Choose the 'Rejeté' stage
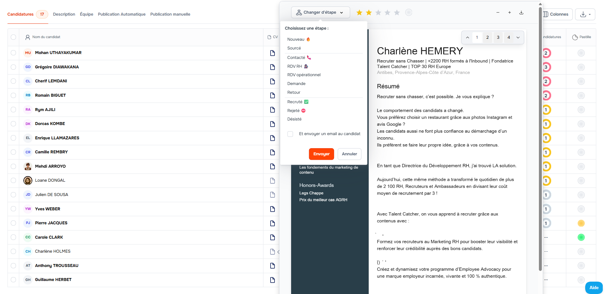 pyautogui.click(x=296, y=111)
